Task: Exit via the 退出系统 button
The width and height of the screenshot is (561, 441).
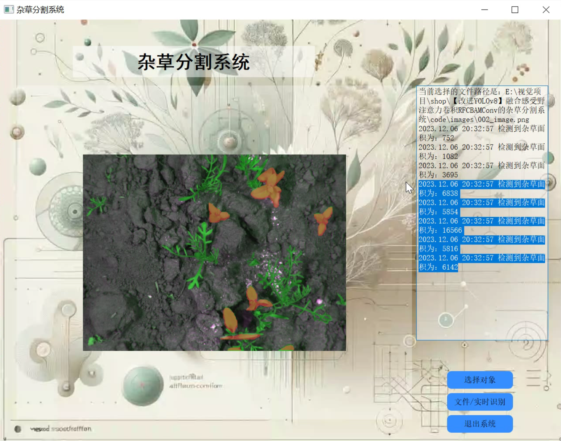Action: coord(480,424)
